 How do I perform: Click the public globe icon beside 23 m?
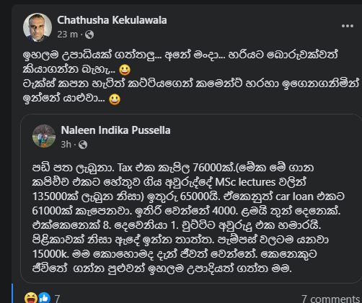point(89,35)
